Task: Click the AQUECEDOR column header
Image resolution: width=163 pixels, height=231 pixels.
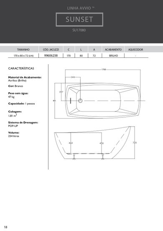Action: click(136, 49)
